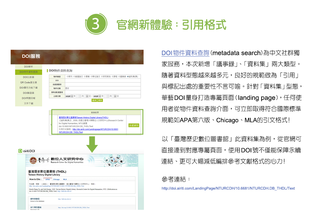
Task: Select the 學位論文 radio button
Action: coord(91,76)
